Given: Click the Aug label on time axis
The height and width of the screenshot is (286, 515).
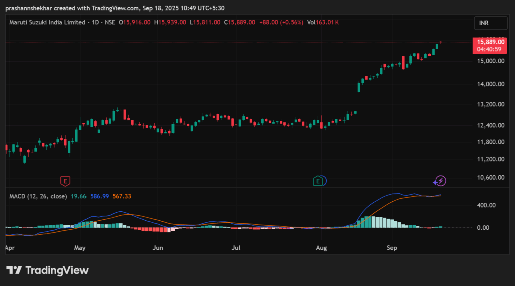Looking at the screenshot, I should 322,248.
